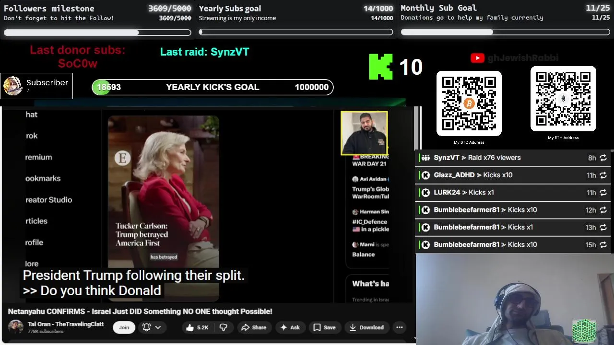The image size is (614, 345).
Task: Click the Last raid: SynzVT text
Action: [x=205, y=52]
